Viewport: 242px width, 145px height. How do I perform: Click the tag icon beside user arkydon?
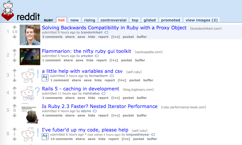[96, 56]
